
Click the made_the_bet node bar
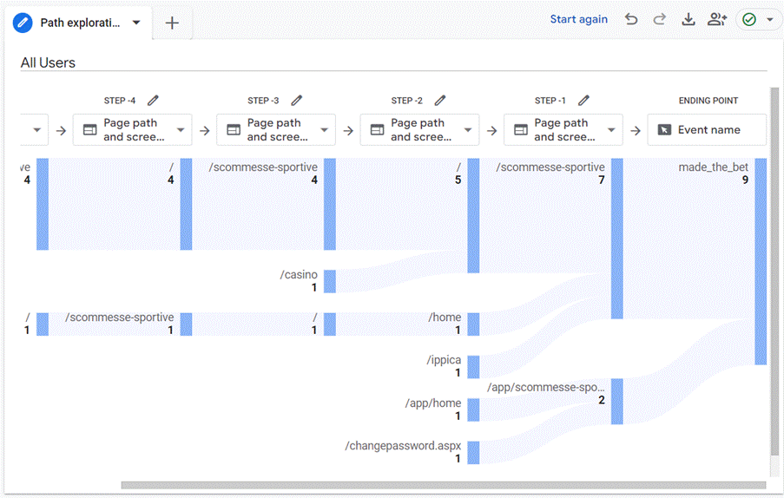[x=761, y=260]
